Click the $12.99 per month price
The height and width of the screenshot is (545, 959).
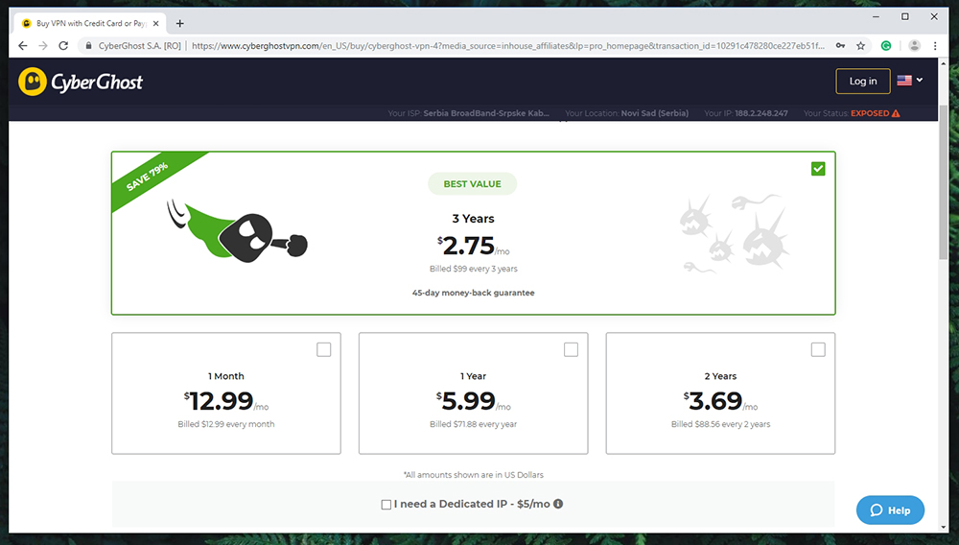coord(225,401)
